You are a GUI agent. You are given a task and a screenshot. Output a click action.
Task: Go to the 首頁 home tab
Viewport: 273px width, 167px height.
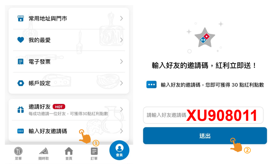pyautogui.click(x=69, y=153)
